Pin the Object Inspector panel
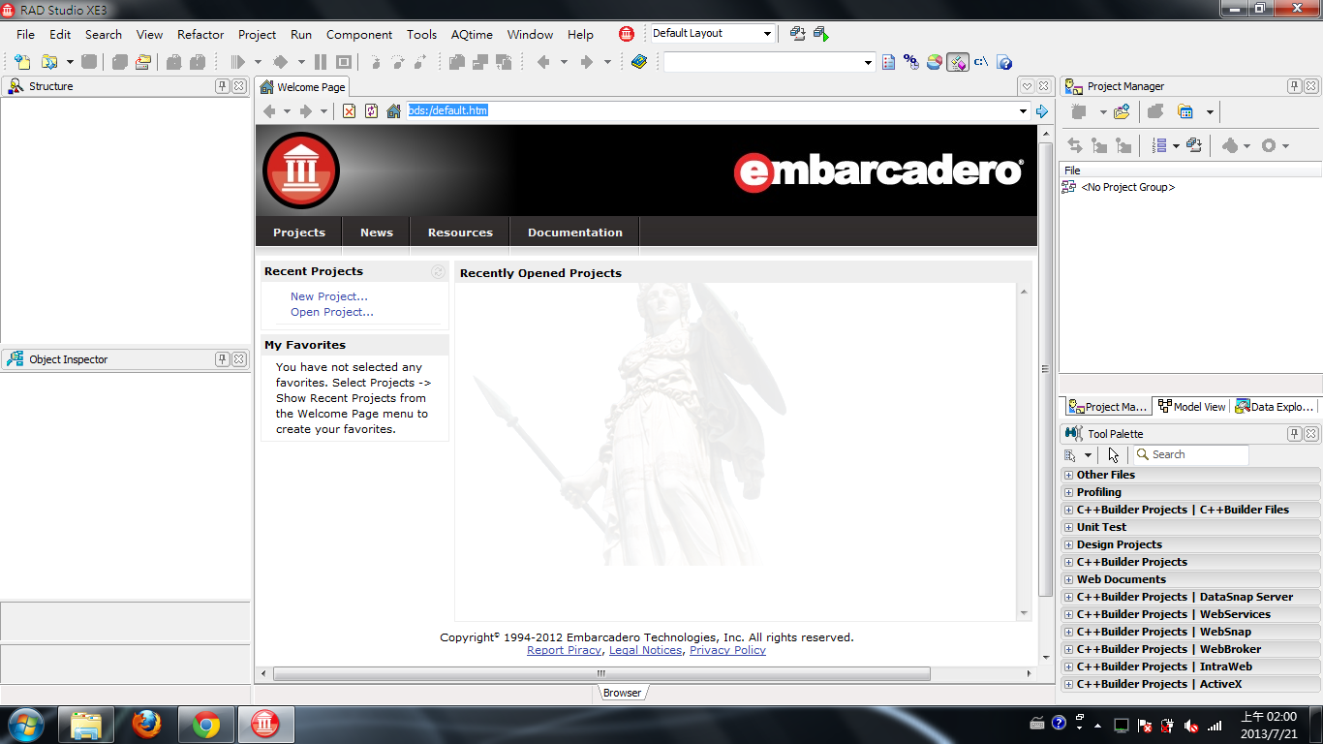The image size is (1323, 744). (222, 359)
